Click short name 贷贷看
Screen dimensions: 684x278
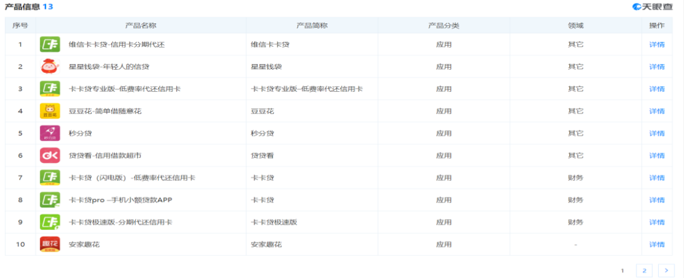(x=262, y=156)
